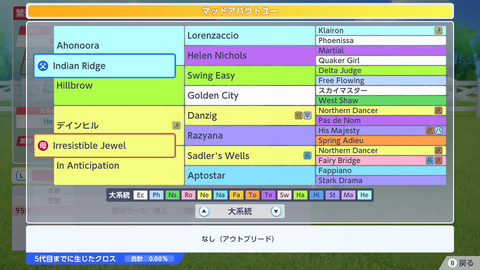The height and width of the screenshot is (270, 480).
Task: Click the マッドアバウトユー title banner
Action: [x=240, y=11]
